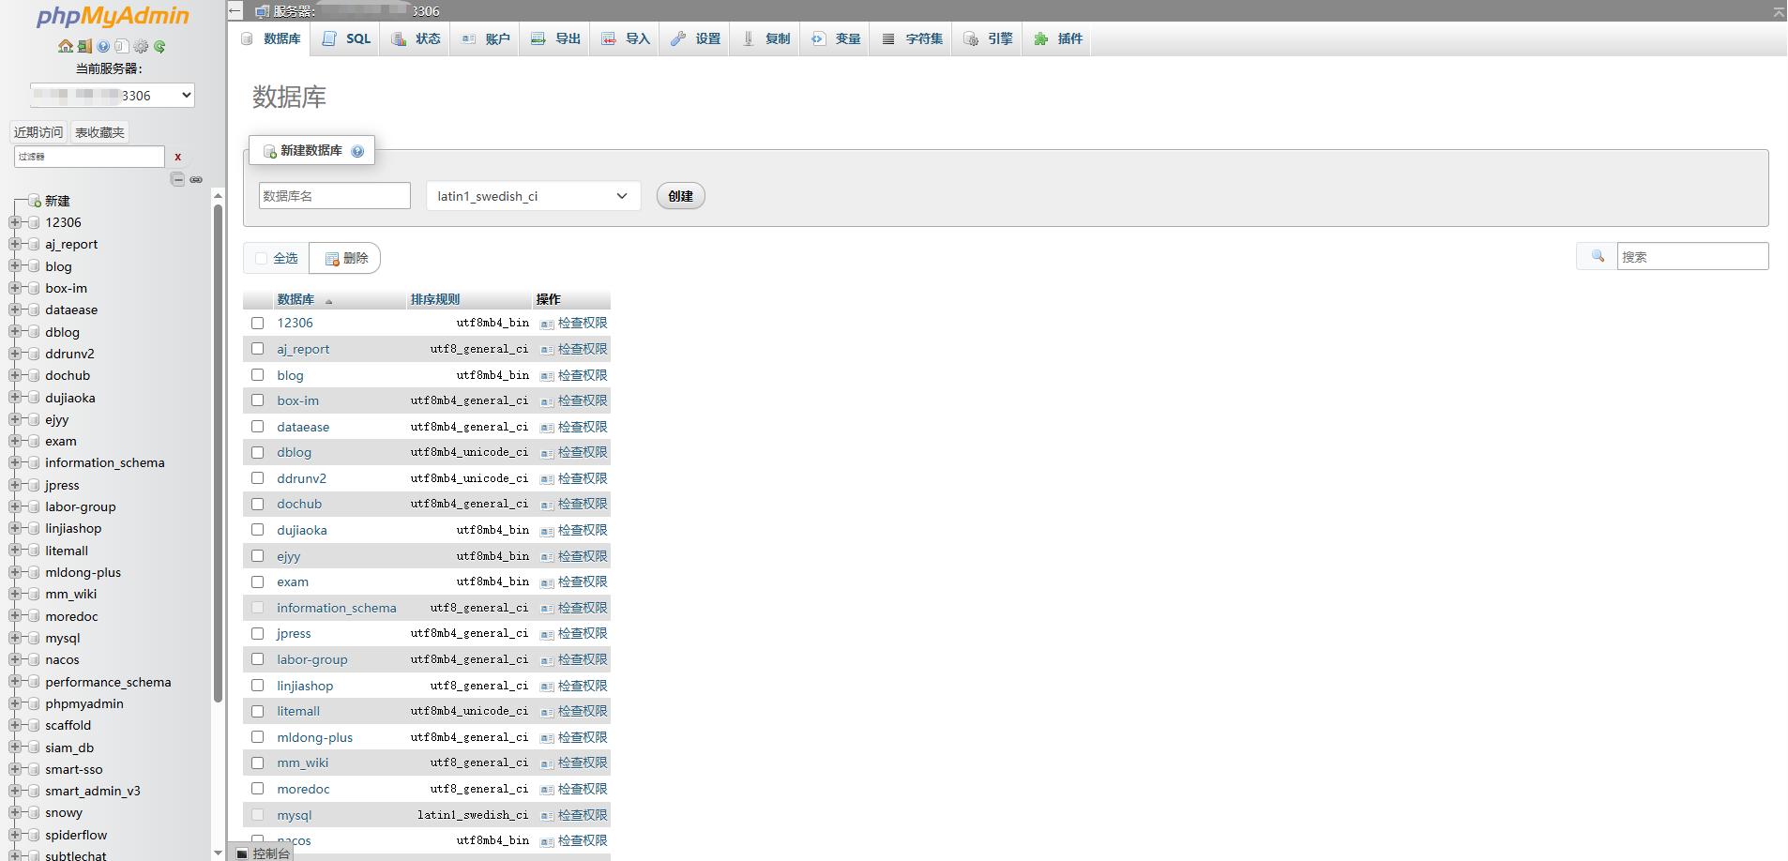Open the current server selector dropdown
The image size is (1788, 861).
(113, 95)
